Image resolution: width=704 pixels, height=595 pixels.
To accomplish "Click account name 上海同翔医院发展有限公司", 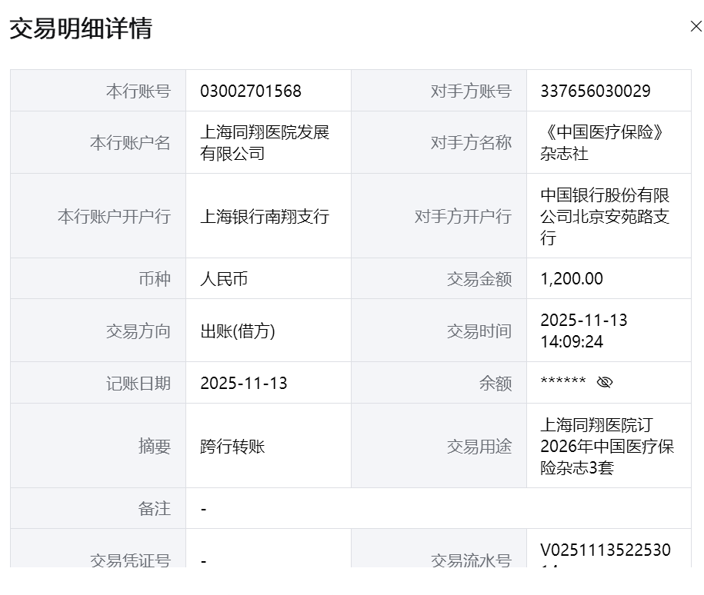I will click(x=265, y=143).
